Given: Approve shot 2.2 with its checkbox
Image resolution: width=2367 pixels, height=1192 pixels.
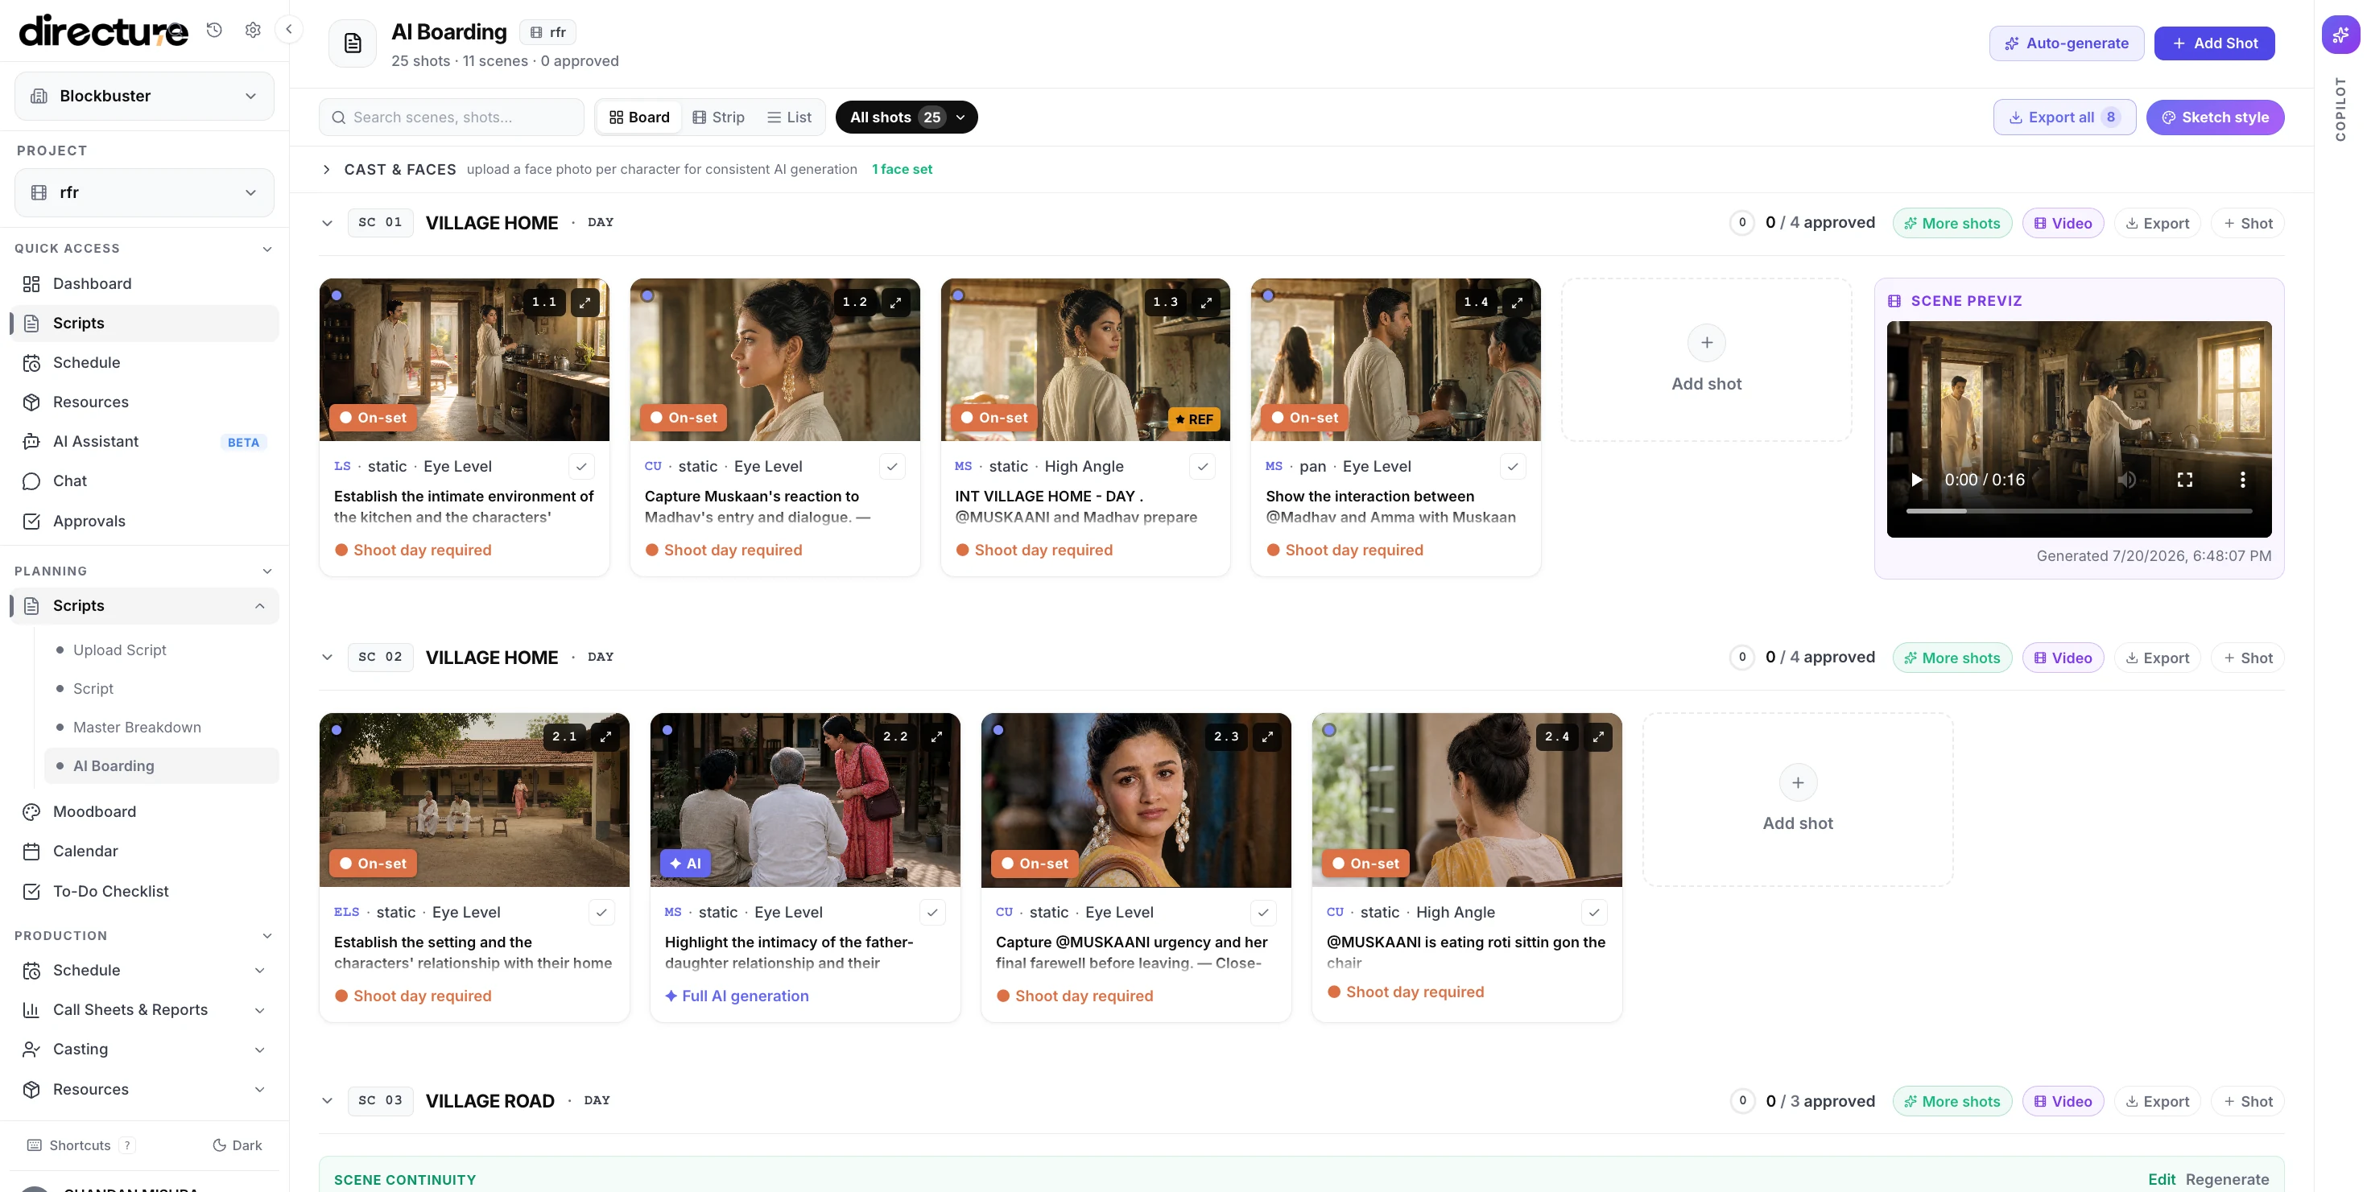Looking at the screenshot, I should point(932,912).
